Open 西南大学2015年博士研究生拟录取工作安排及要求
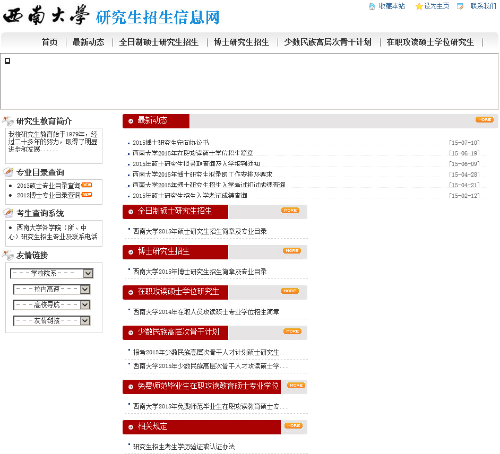 click(202, 174)
